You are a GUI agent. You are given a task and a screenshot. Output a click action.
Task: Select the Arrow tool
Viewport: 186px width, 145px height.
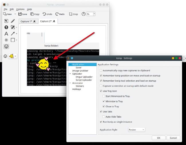click(13, 34)
